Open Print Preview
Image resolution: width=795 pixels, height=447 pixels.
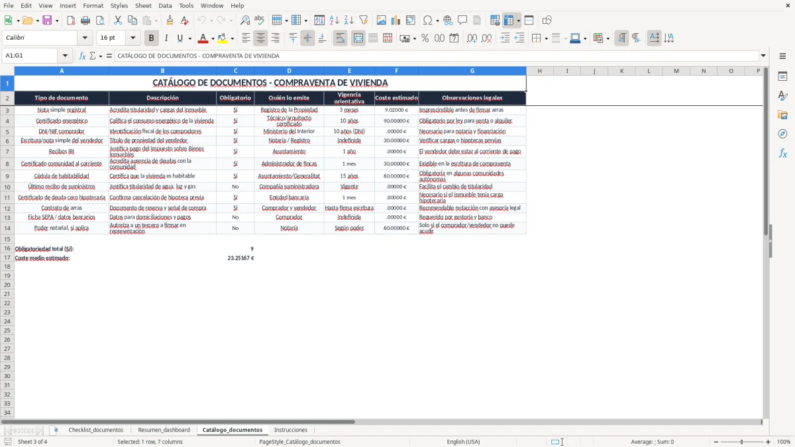click(100, 21)
